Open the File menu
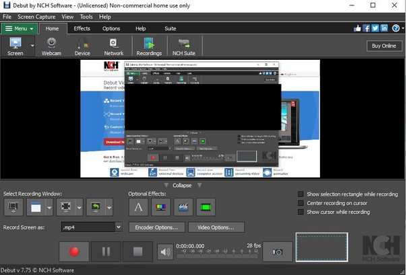Screen dimensions: 407x275 click(7, 17)
